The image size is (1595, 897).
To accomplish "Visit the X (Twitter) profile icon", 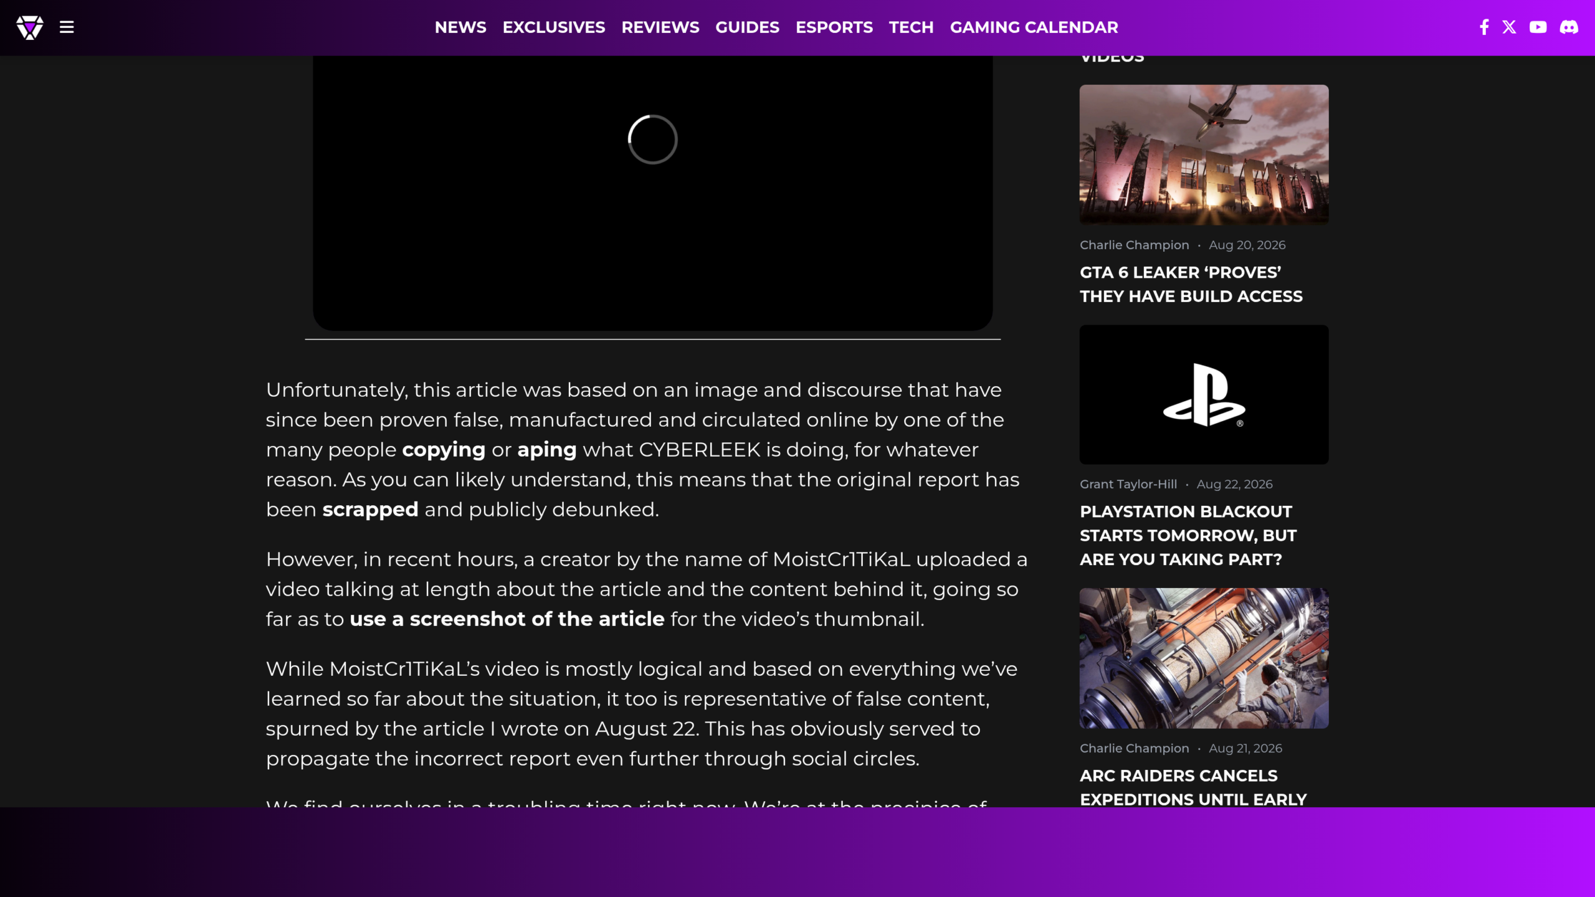I will click(1509, 27).
